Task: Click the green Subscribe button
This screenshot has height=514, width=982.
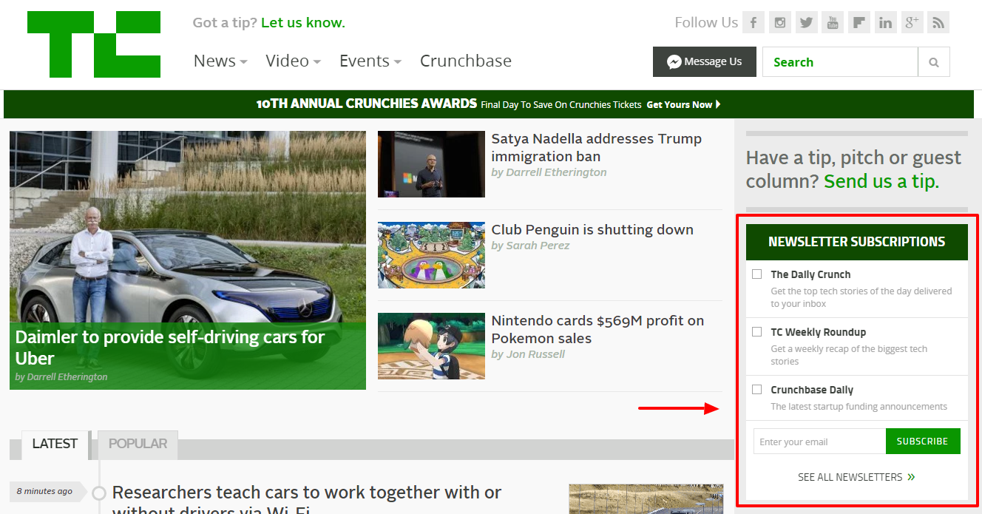Action: [923, 442]
